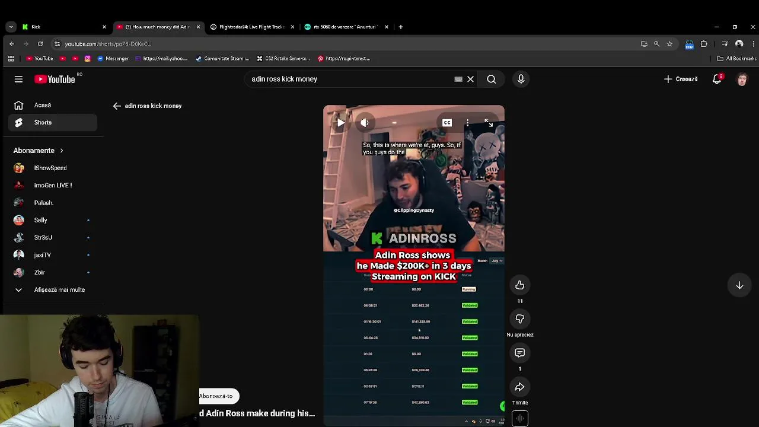The height and width of the screenshot is (427, 759).
Task: Open the browser zoom magnifier icon
Action: [x=656, y=44]
